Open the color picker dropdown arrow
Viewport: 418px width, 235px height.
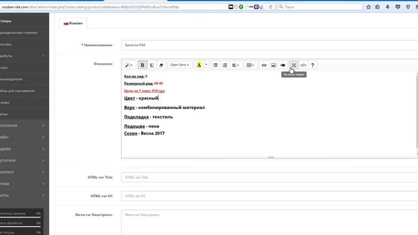point(206,65)
